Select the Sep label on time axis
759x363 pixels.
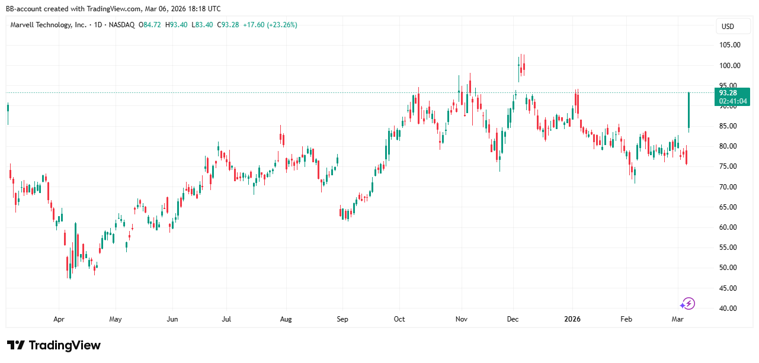click(342, 319)
